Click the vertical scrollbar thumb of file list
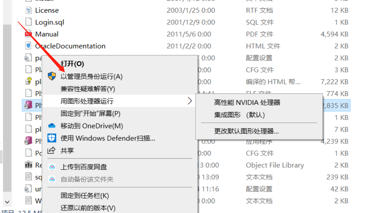Image resolution: width=370 pixels, height=213 pixels. click(7, 108)
